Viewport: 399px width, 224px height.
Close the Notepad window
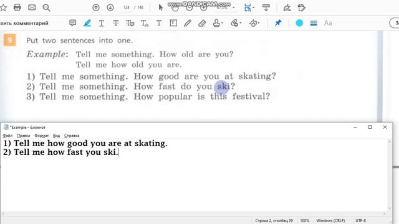point(385,127)
